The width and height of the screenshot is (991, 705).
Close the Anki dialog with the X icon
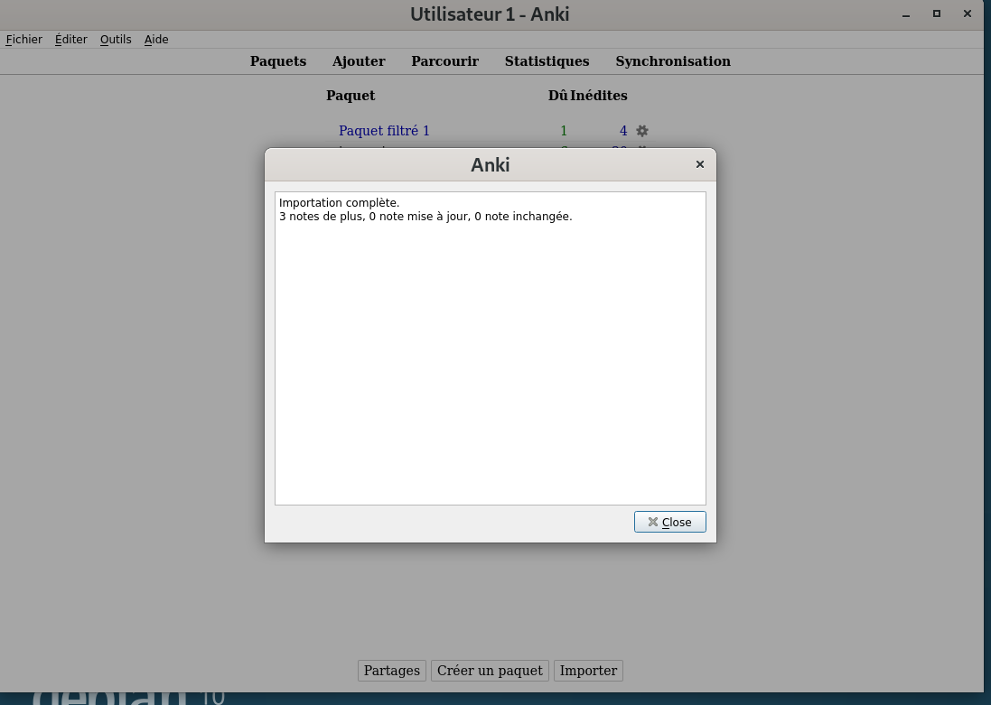coord(699,164)
